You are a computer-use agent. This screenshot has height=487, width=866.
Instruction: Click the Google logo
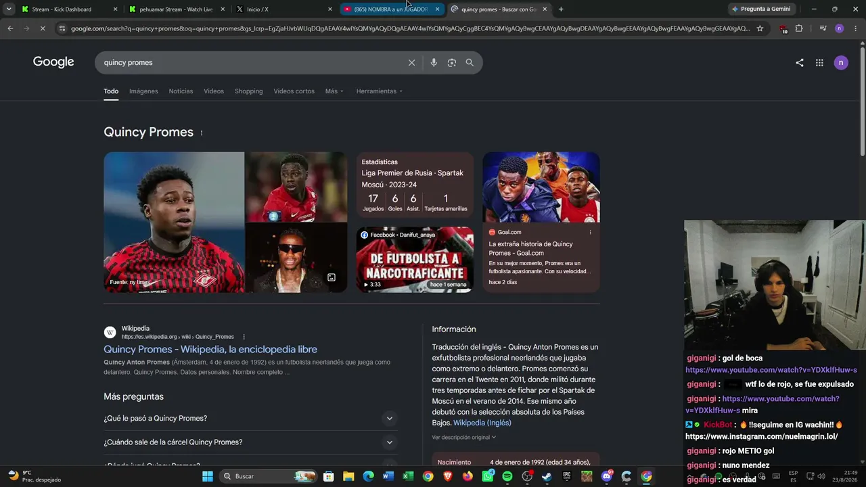point(53,62)
